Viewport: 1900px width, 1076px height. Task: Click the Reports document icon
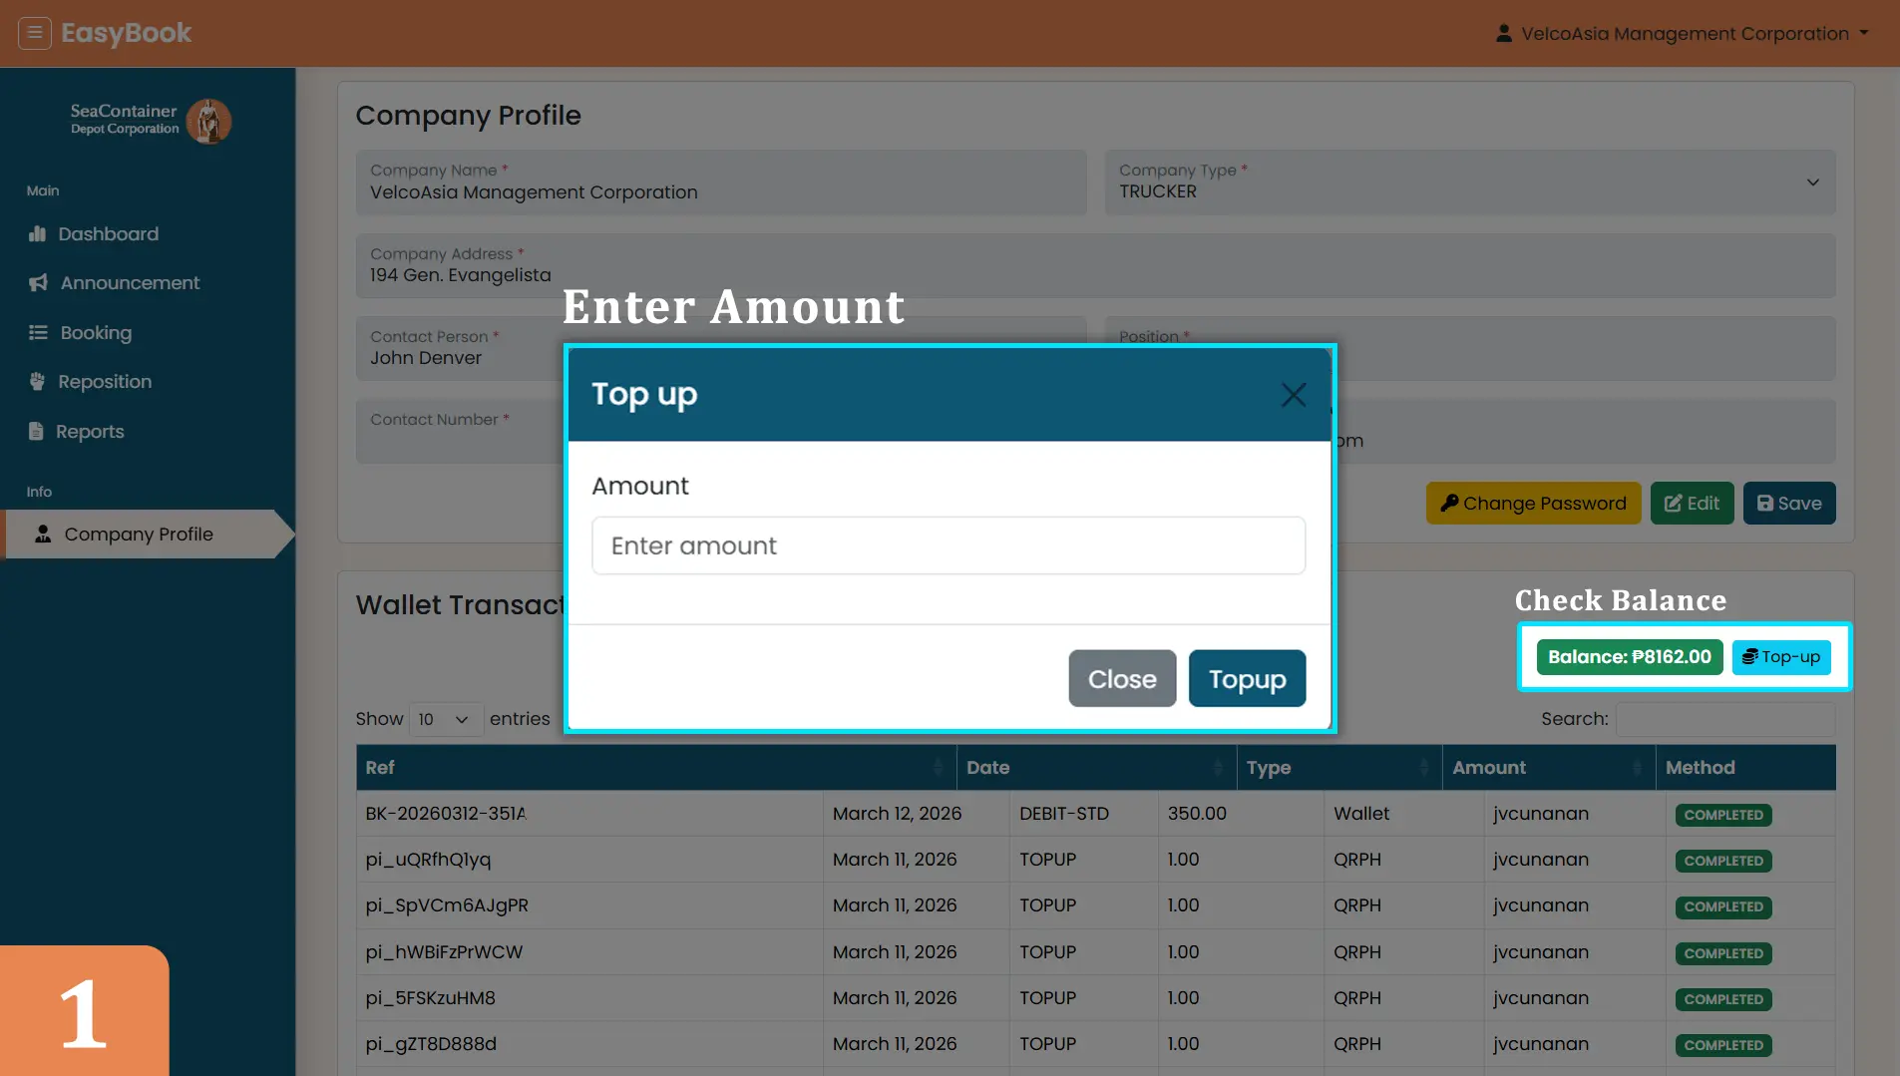tap(37, 432)
